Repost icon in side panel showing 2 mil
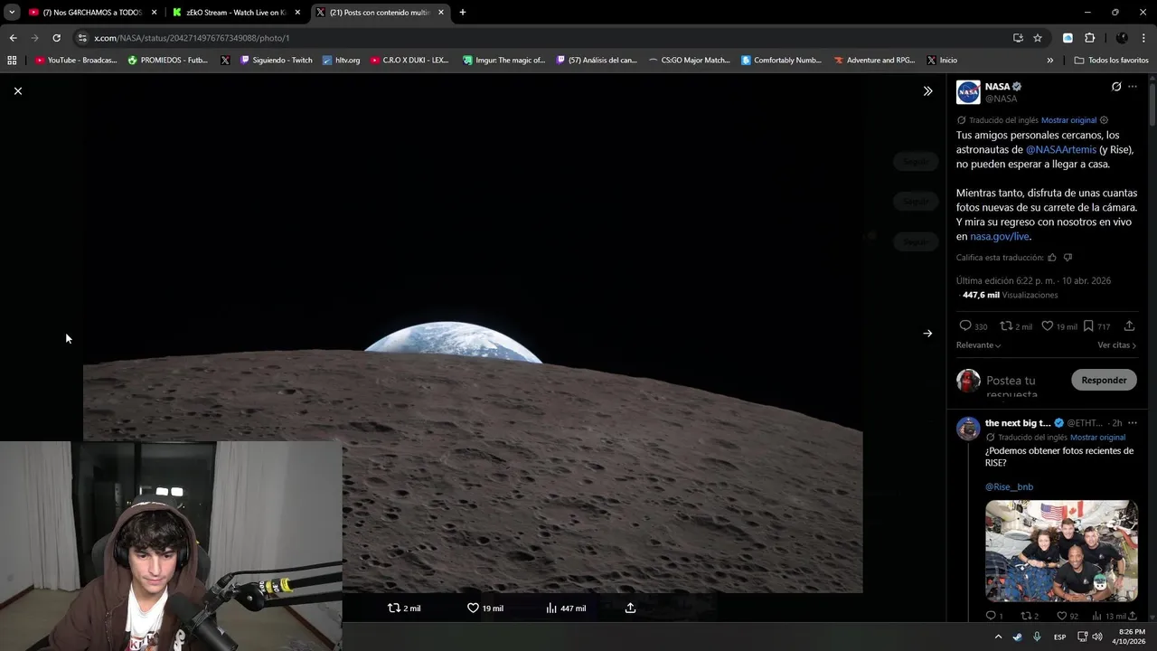Screen dimensions: 1157x651 click(1006, 326)
